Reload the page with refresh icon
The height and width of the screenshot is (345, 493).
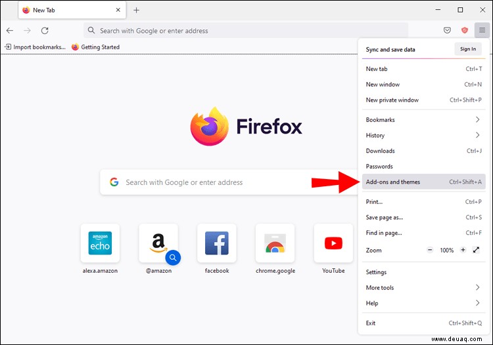[x=45, y=30]
